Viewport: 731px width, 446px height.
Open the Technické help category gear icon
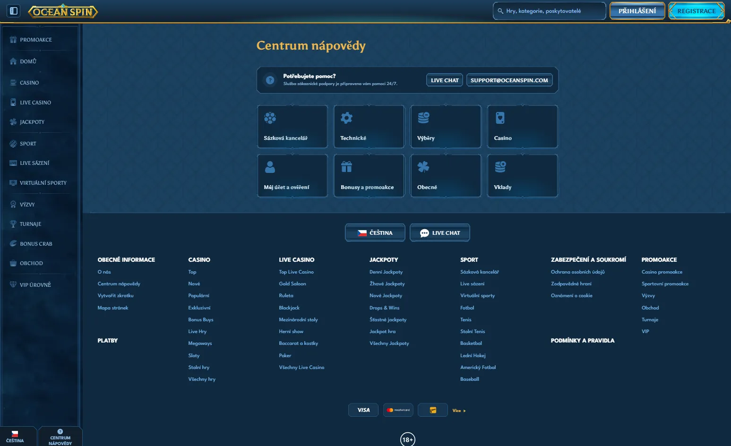[346, 118]
